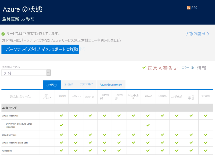Click Cloud Services checkmark for ブラジル南部
Image resolution: width=215 pixels, height=155 pixels.
[x=206, y=135]
